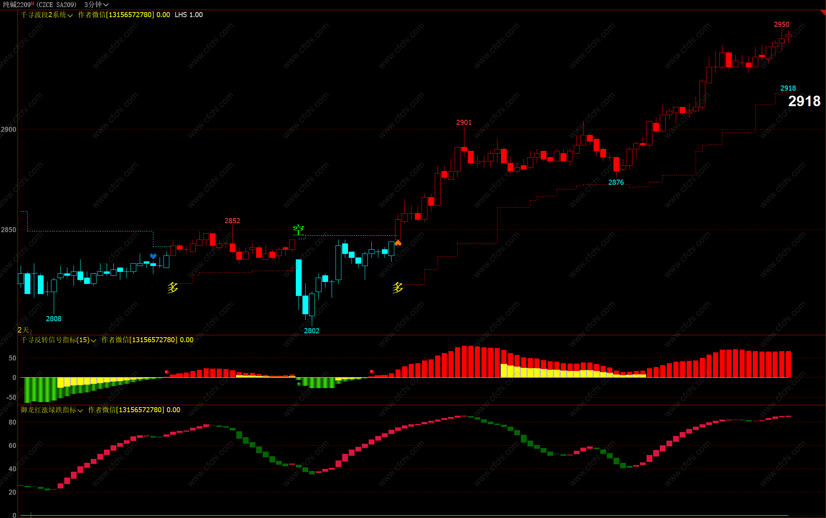Click the blue heart signal marker
Screen dimensions: 826x518
pos(153,256)
